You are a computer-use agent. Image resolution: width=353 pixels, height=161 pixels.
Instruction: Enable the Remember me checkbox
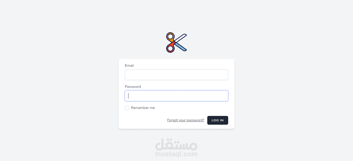tap(127, 108)
